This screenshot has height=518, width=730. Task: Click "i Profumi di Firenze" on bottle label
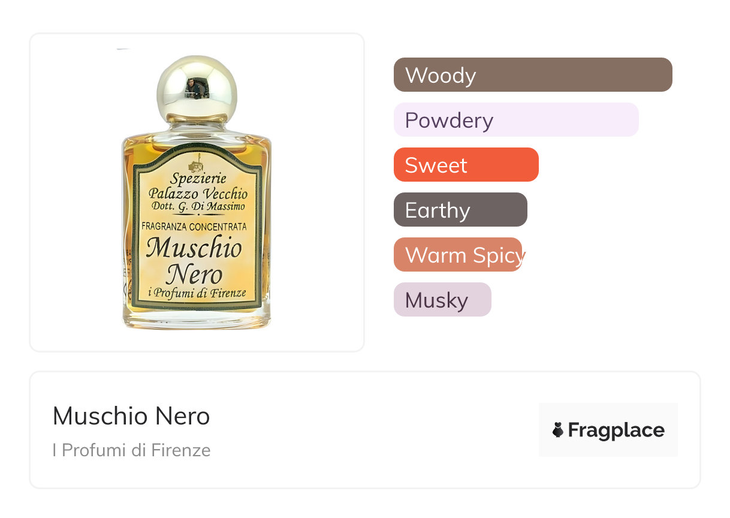click(197, 293)
